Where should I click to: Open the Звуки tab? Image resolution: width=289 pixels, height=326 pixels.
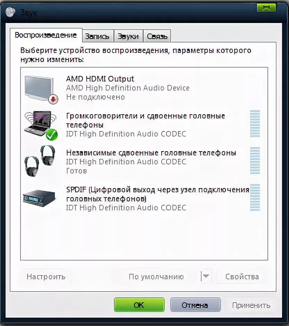(128, 36)
